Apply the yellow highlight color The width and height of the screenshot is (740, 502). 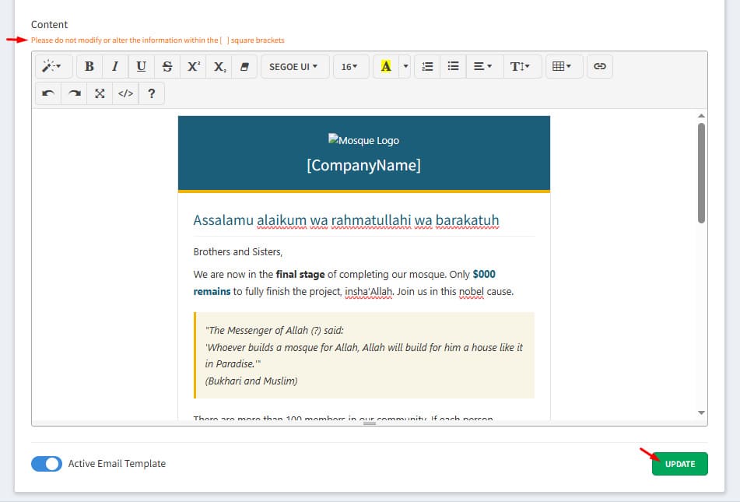386,67
